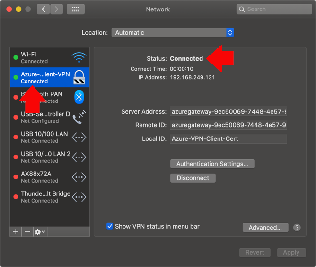Select USB 10/...0 LAN 2 service

(50, 157)
